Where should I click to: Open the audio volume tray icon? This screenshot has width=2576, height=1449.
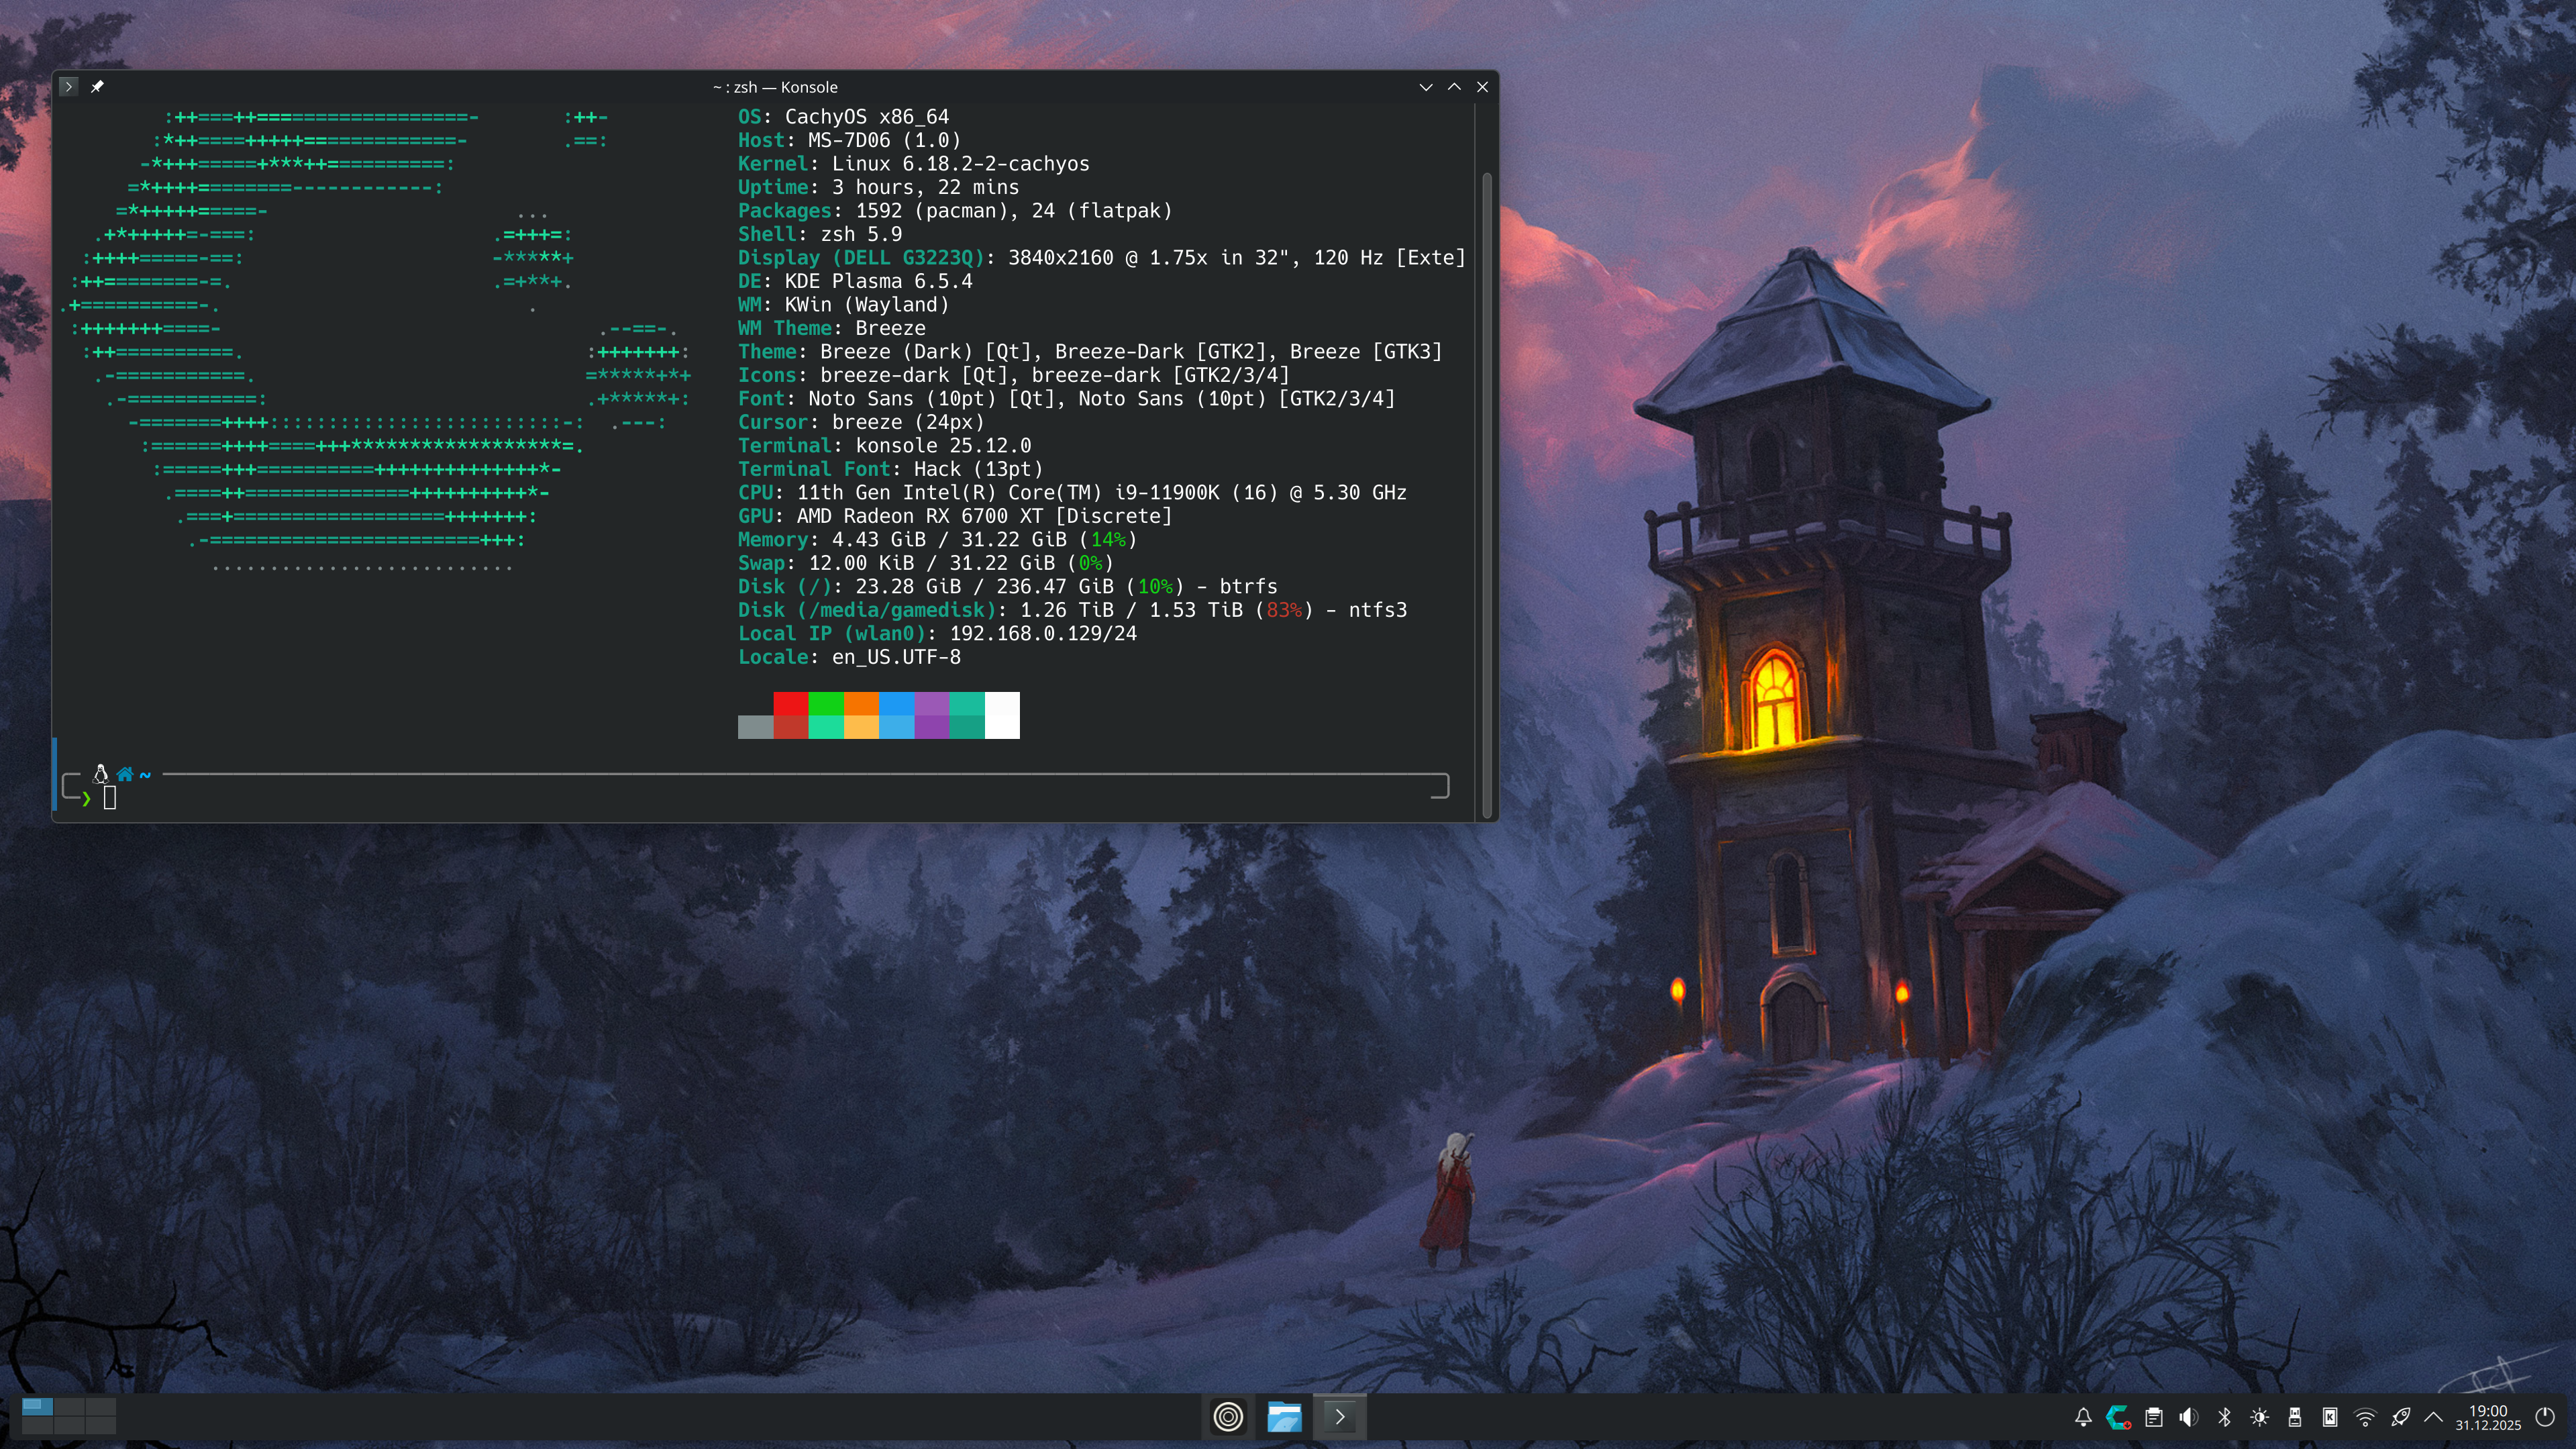click(2189, 1417)
